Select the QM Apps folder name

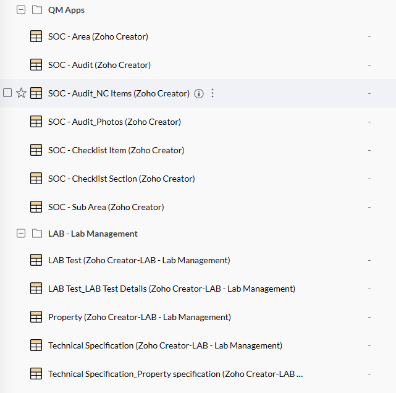[x=66, y=10]
